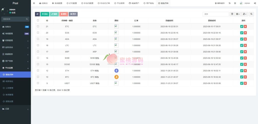The width and height of the screenshot is (258, 124).
Task: Click the fullscreen icon in top bar
Action: pyautogui.click(x=235, y=3)
